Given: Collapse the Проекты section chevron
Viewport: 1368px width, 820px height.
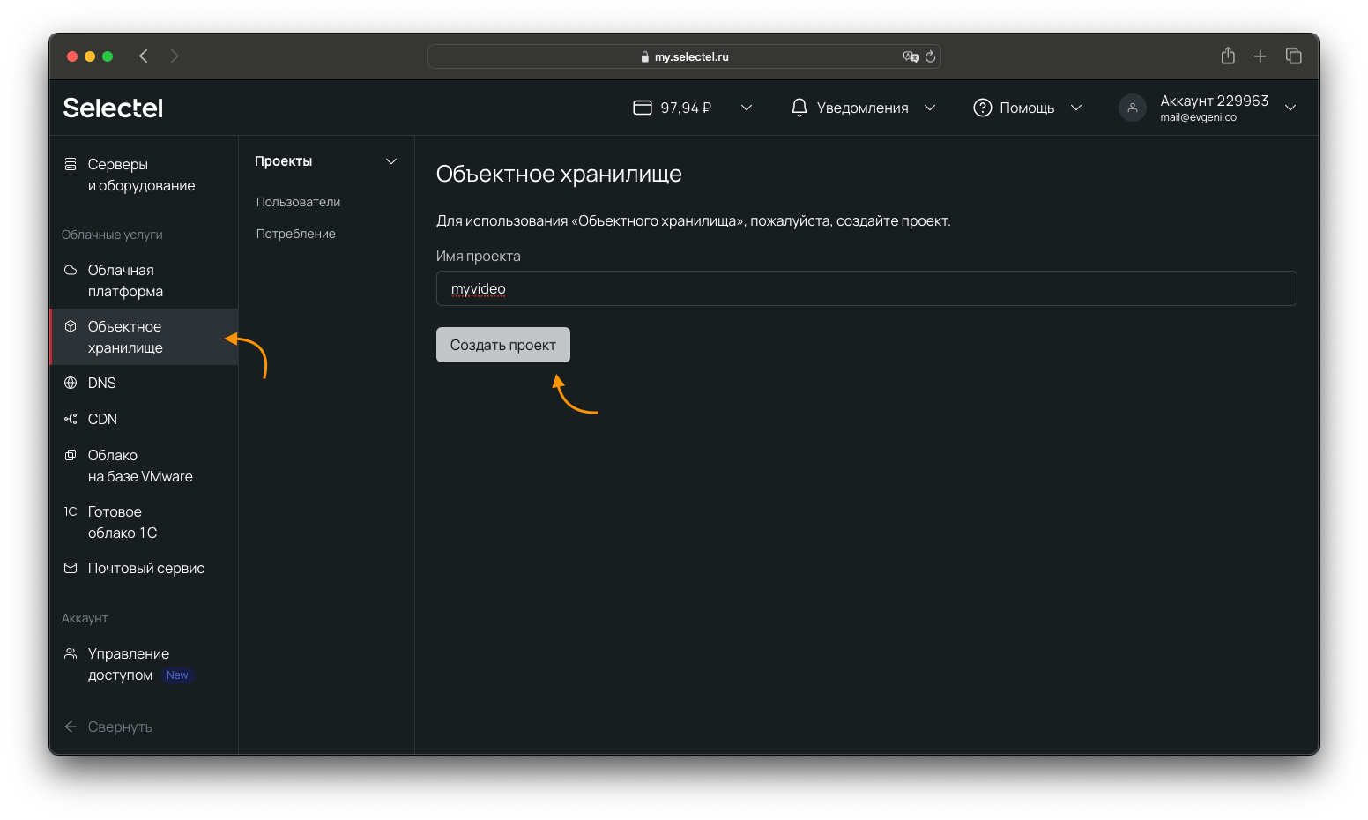Looking at the screenshot, I should coord(391,161).
